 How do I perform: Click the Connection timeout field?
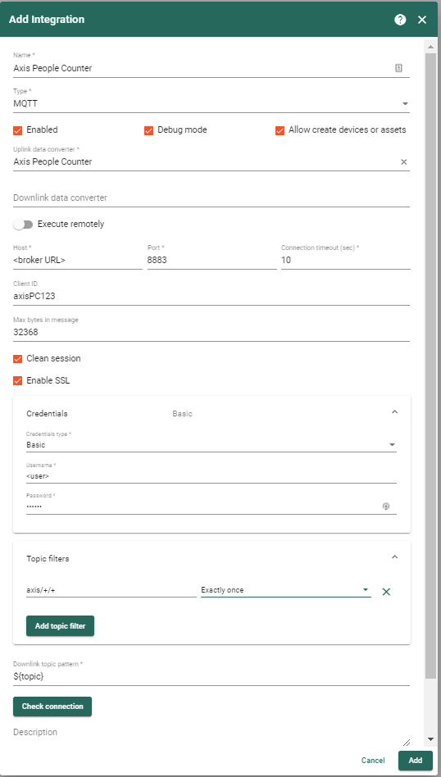(345, 260)
